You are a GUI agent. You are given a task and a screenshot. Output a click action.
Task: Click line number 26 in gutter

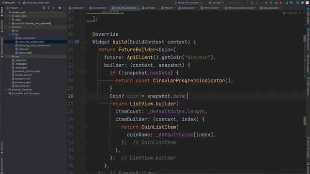pyautogui.click(x=71, y=96)
